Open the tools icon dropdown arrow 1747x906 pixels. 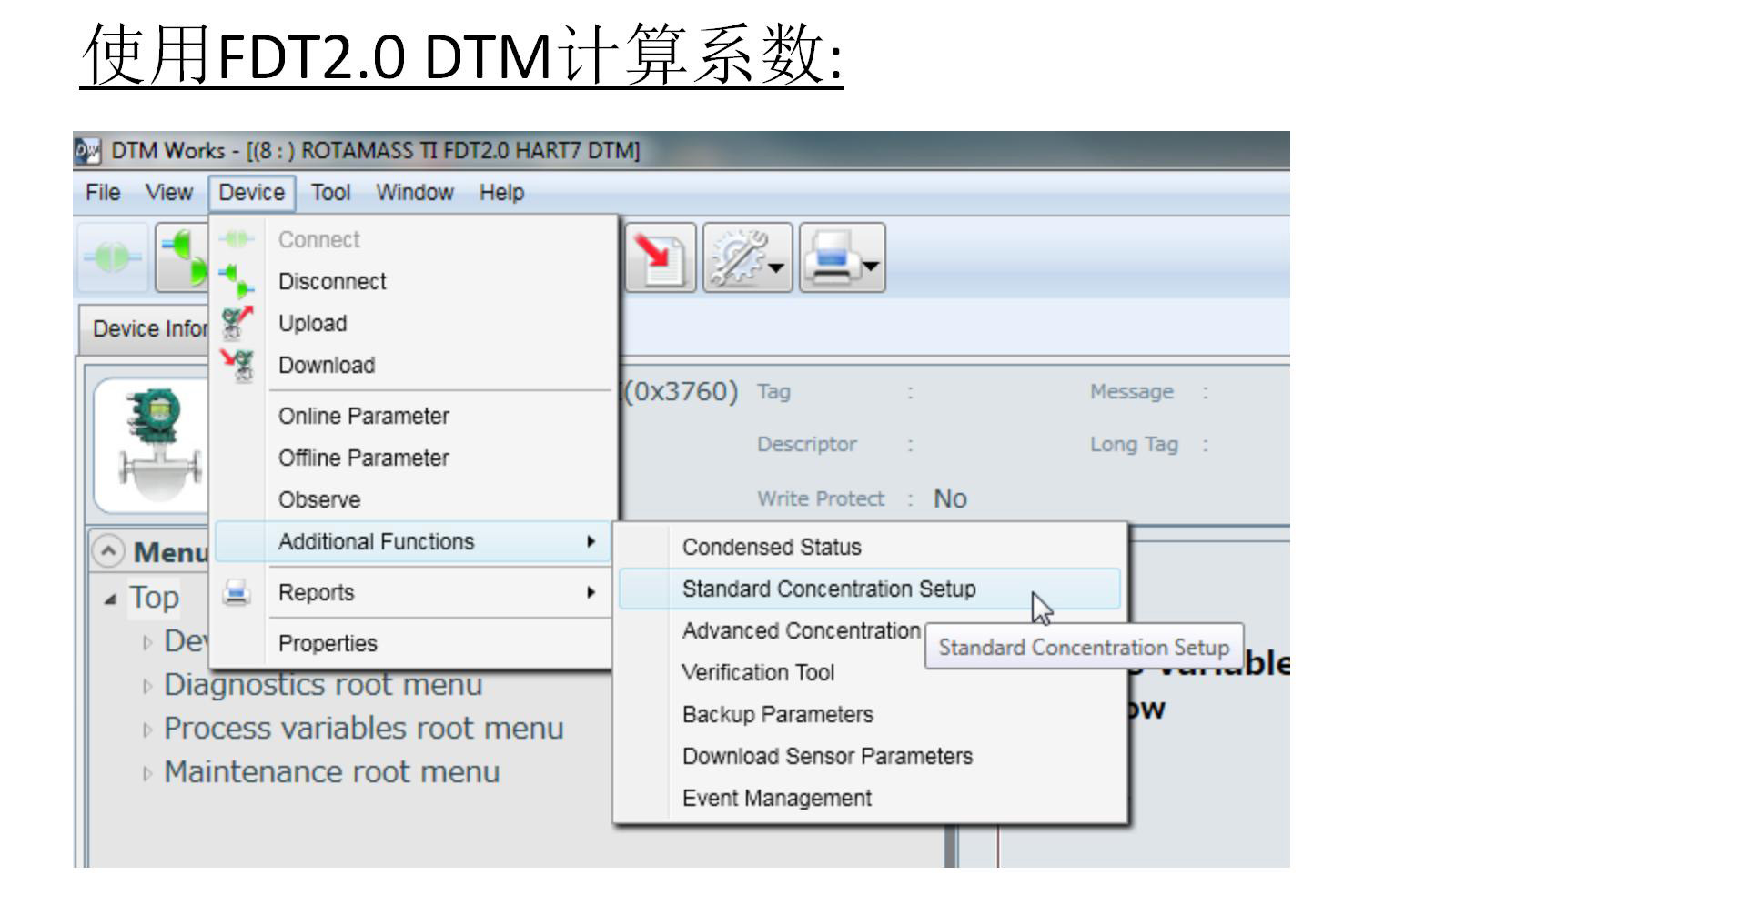(x=777, y=267)
